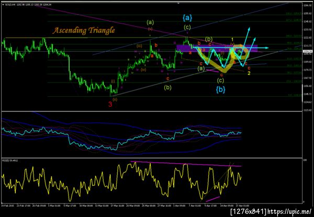The image size is (314, 217).
Task: Click the yellow wave 1 label
Action: click(x=232, y=39)
